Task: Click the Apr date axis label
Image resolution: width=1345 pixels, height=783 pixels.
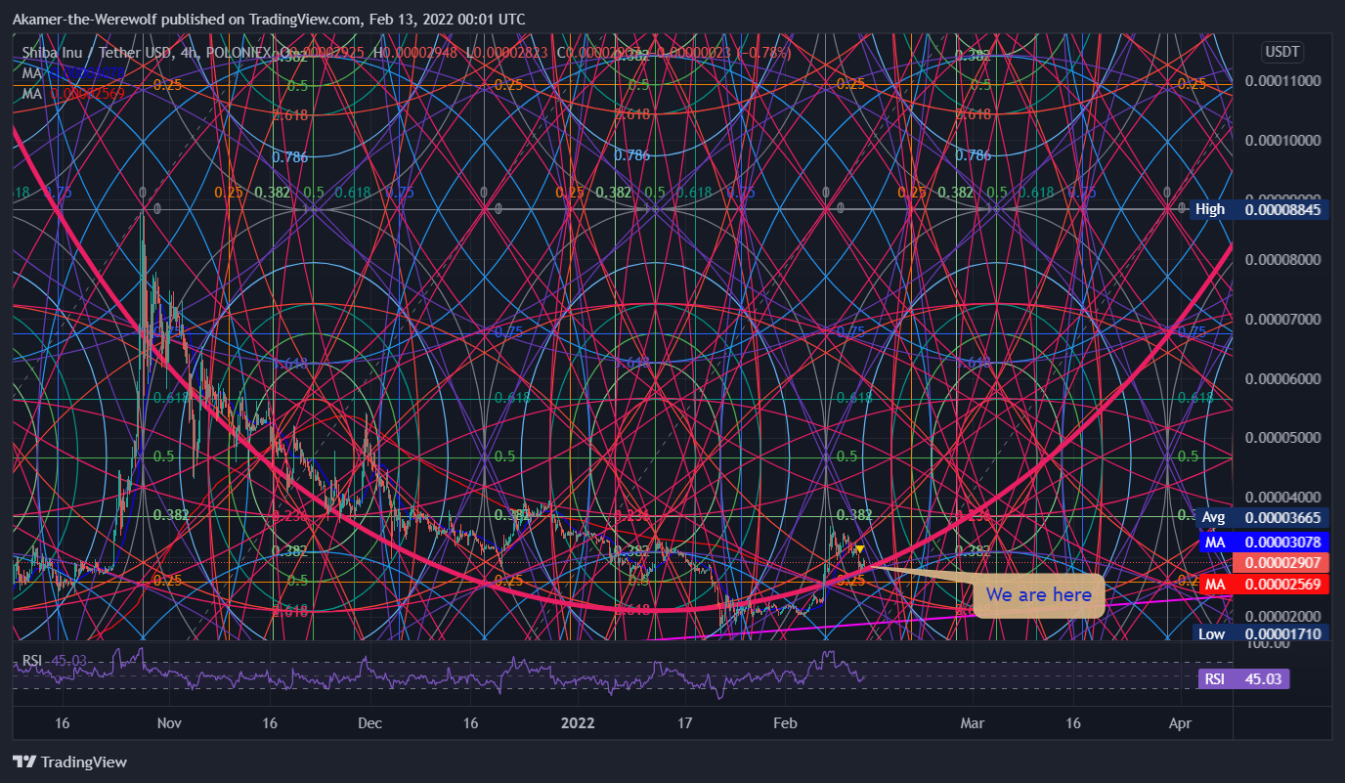Action: pyautogui.click(x=1180, y=723)
